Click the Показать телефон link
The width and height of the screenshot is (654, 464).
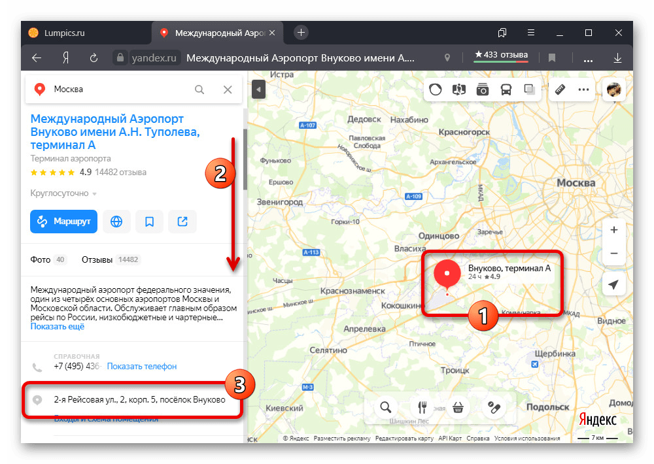141,367
